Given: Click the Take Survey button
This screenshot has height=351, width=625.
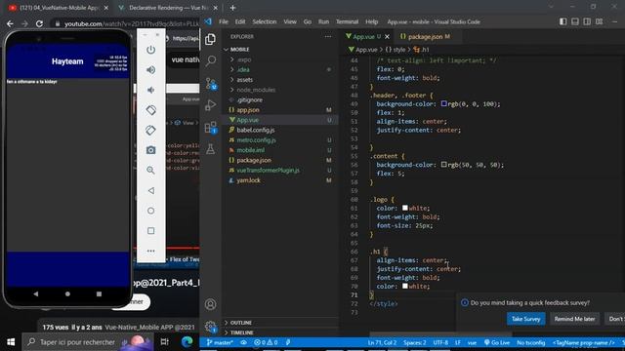Looking at the screenshot, I should click(525, 319).
